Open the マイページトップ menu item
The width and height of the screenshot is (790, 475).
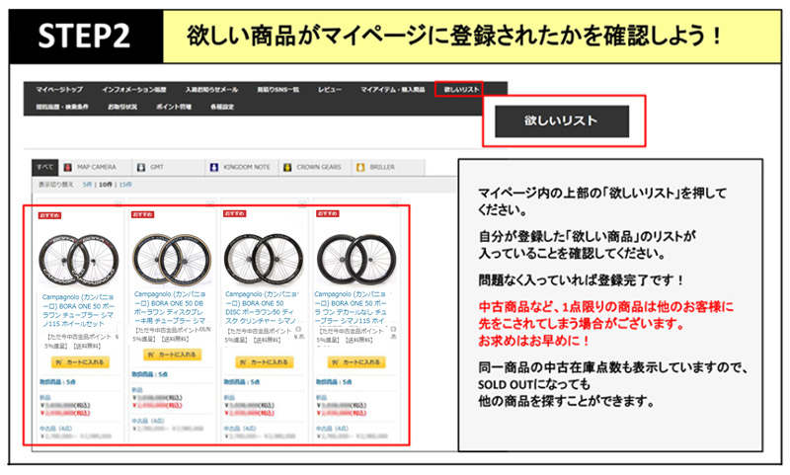click(59, 89)
